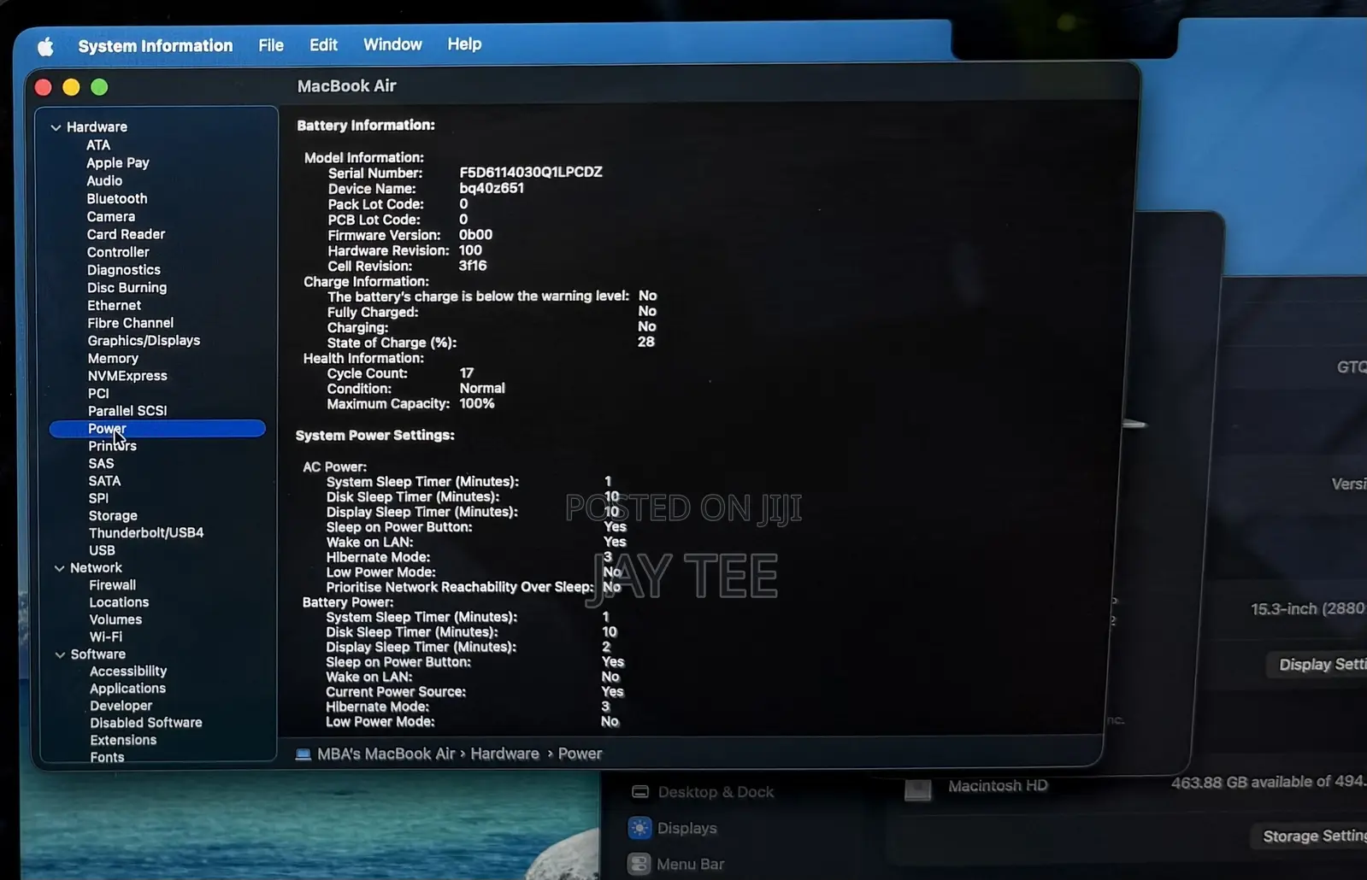Click the Maximum Capacity value 100%
This screenshot has height=880, width=1367.
pos(477,404)
